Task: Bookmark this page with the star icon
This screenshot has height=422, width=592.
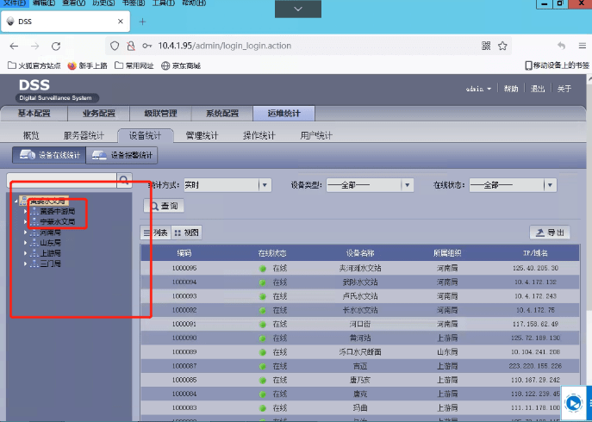Action: [x=502, y=46]
